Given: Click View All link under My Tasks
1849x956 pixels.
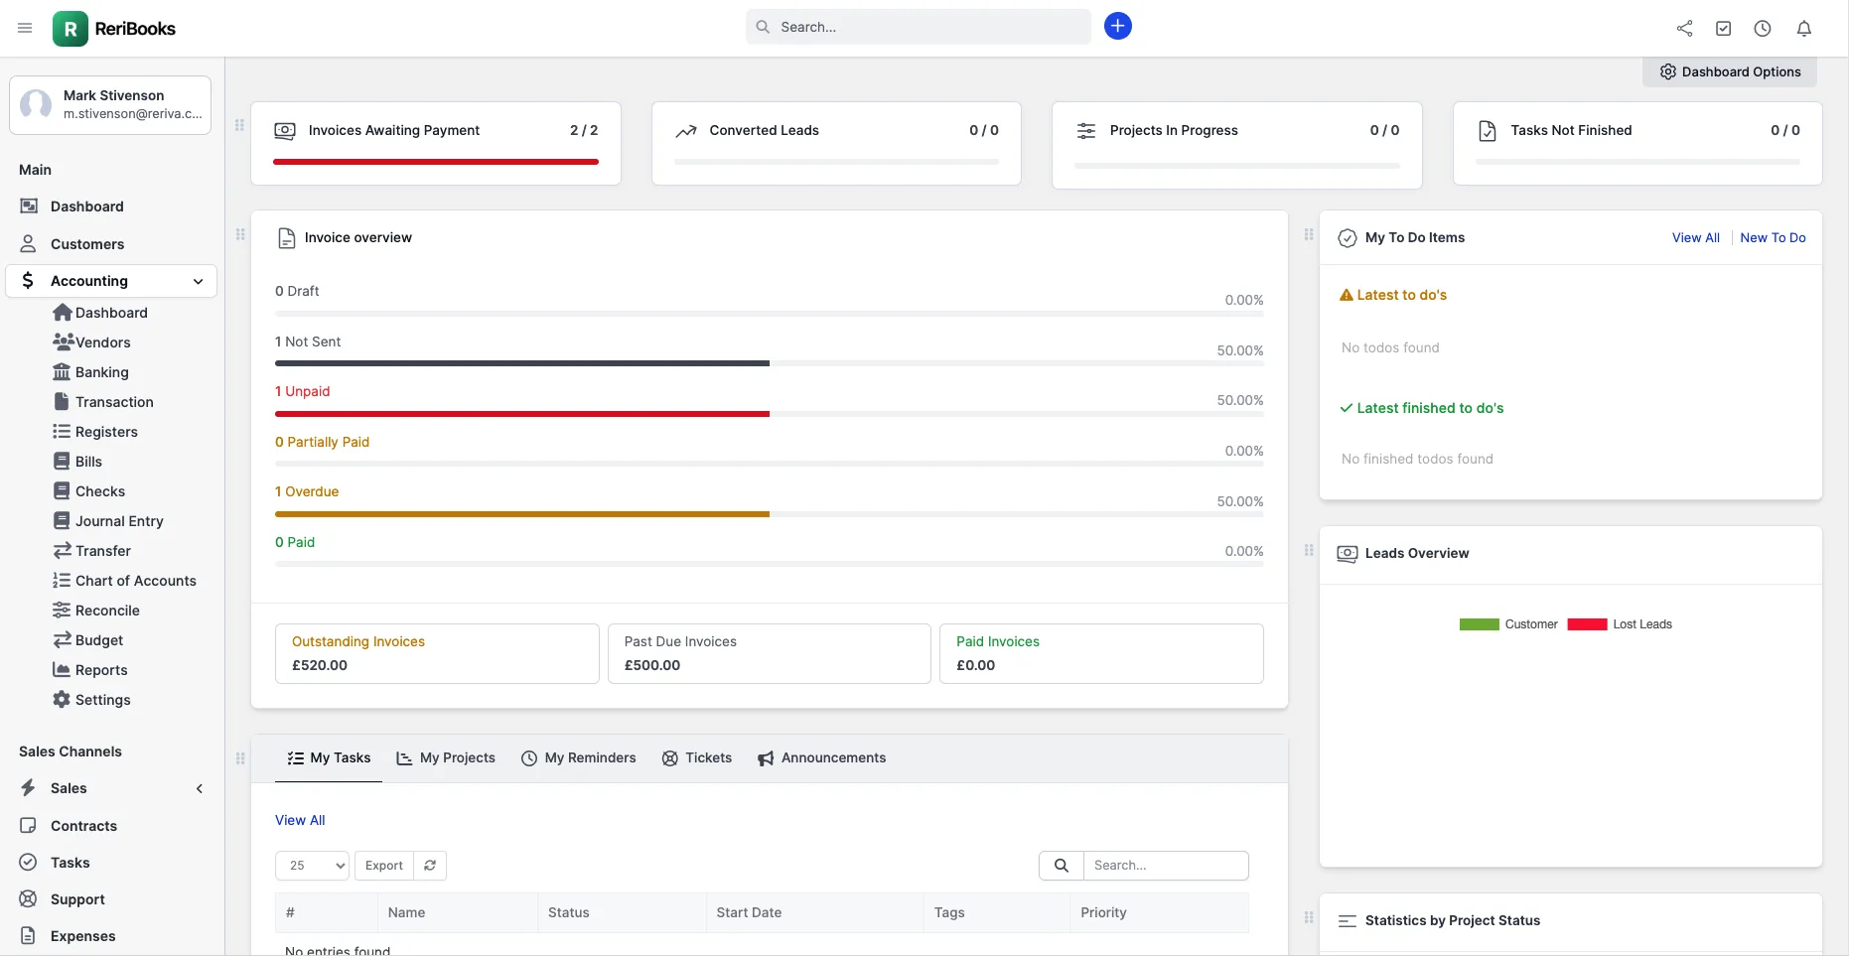Looking at the screenshot, I should pos(300,821).
